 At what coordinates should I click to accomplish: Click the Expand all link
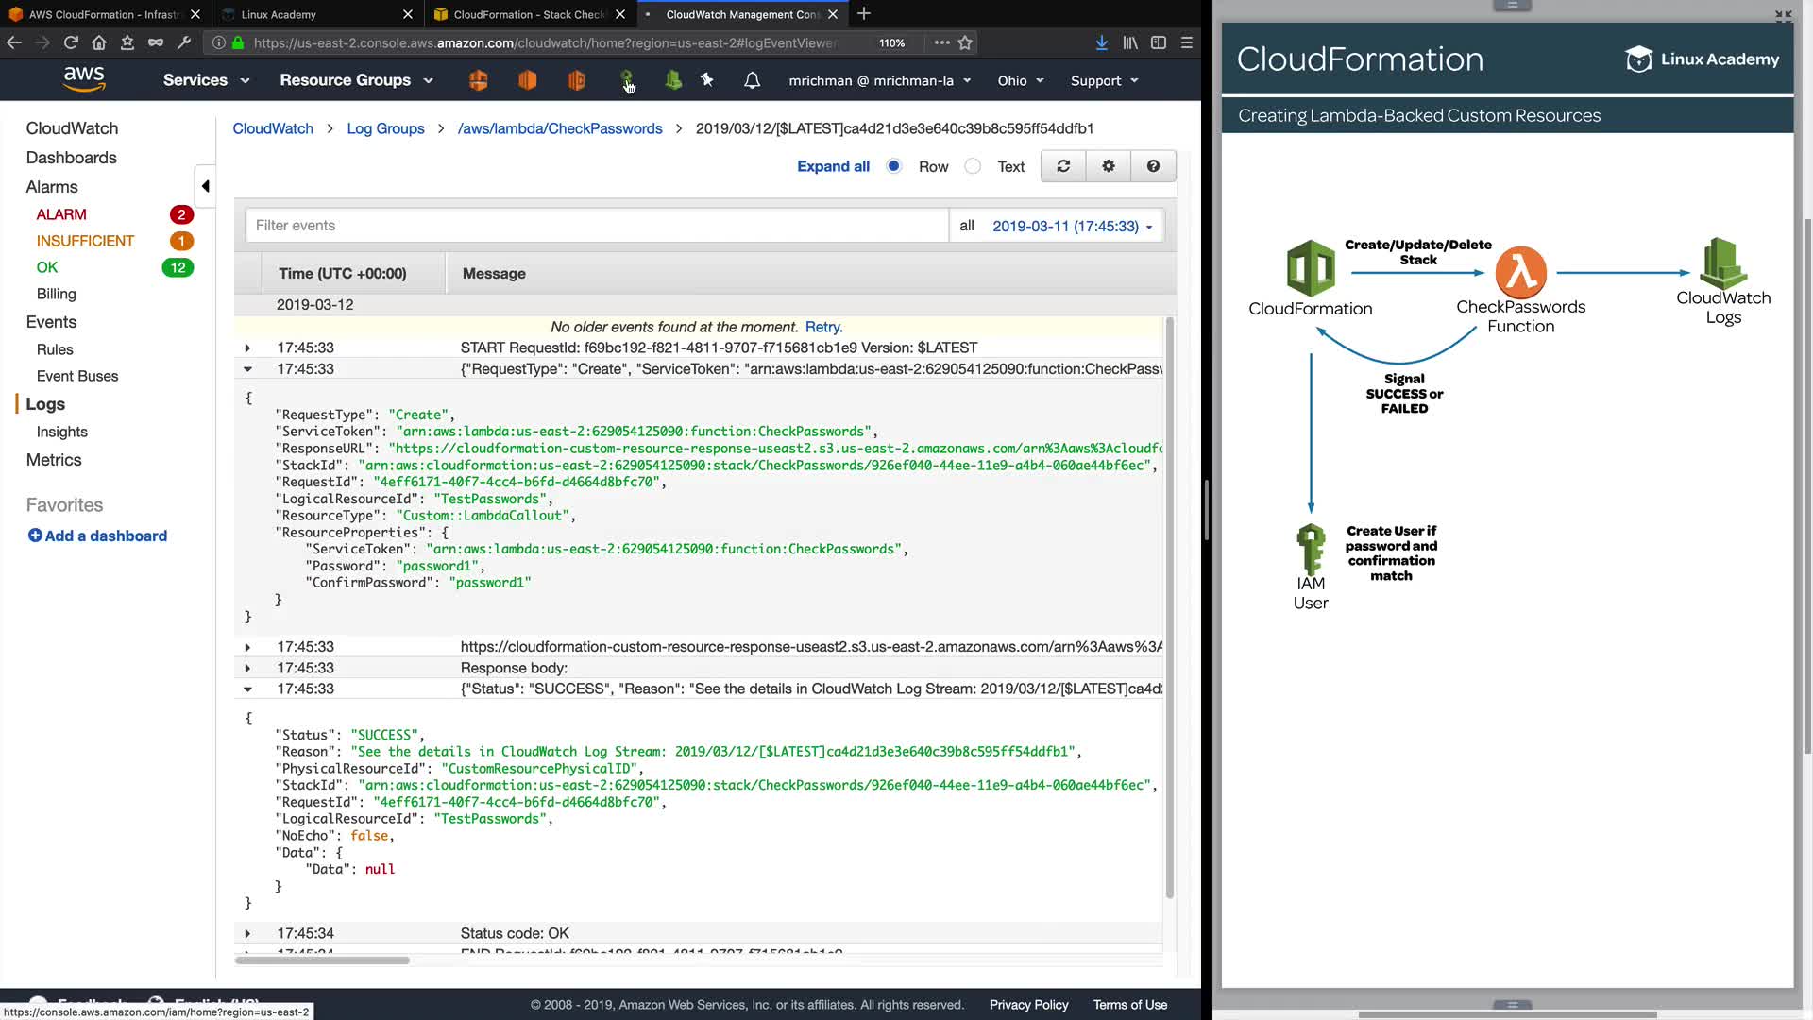[833, 166]
